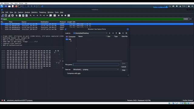The width and height of the screenshot is (194, 109).
Task: Switch to detail view in save dialog
Action: click(x=126, y=33)
